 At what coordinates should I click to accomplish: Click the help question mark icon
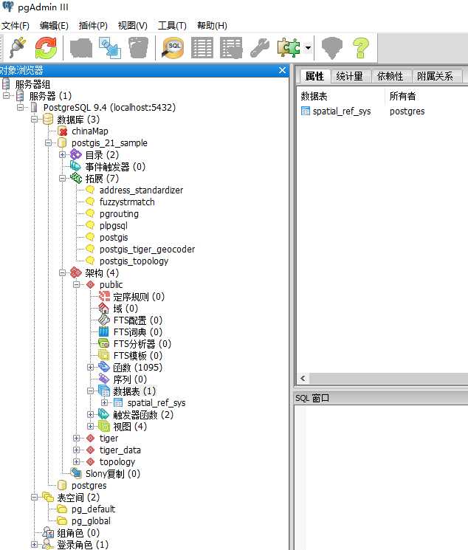tap(361, 48)
